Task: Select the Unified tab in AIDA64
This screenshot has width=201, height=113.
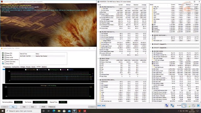Action: 38,67
